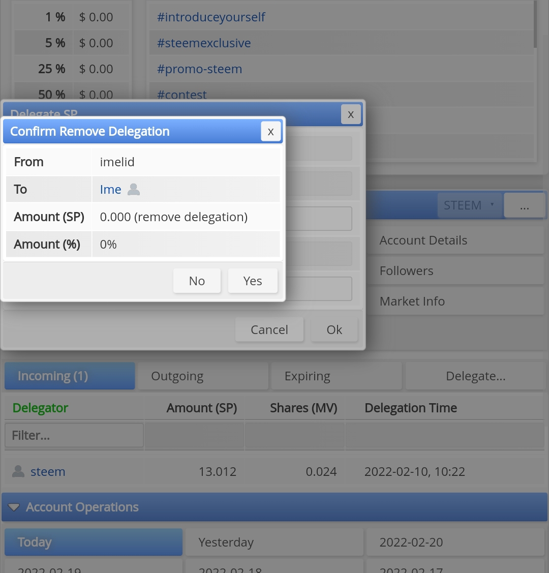Select the Today operations tab

94,542
